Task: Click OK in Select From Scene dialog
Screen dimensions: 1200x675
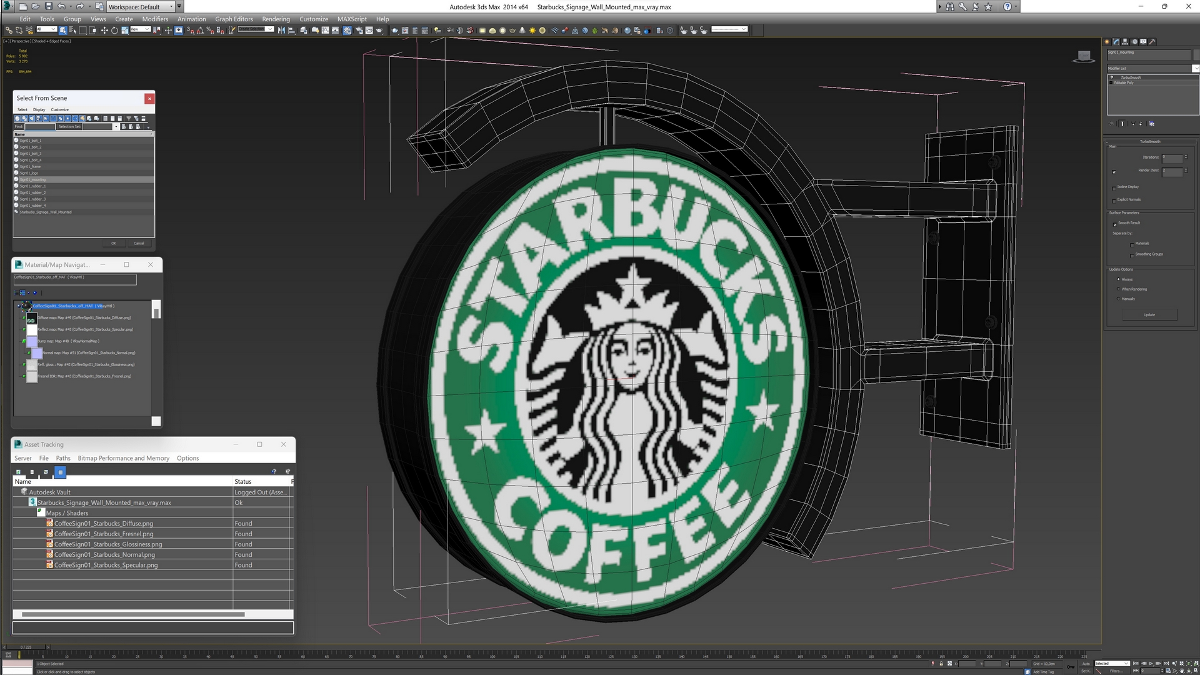Action: coord(114,243)
